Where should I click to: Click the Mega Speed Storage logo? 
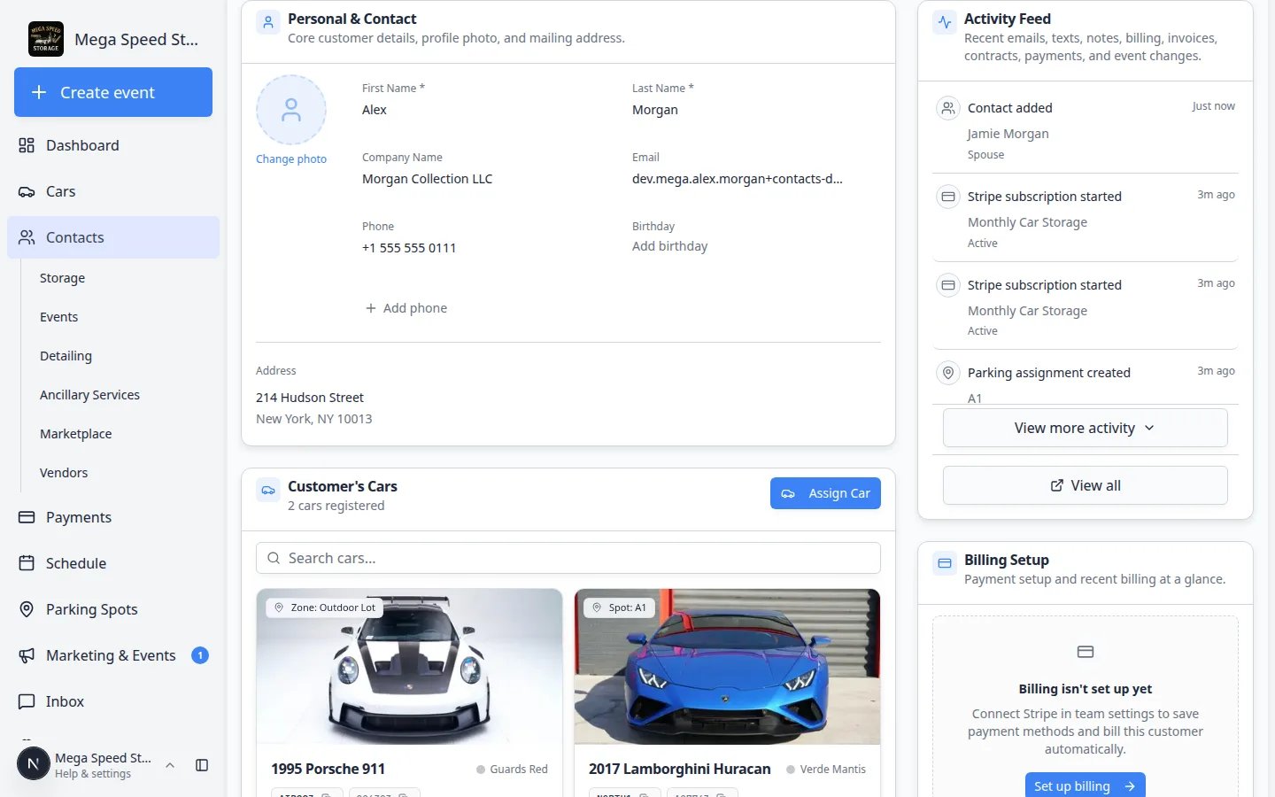coord(46,39)
